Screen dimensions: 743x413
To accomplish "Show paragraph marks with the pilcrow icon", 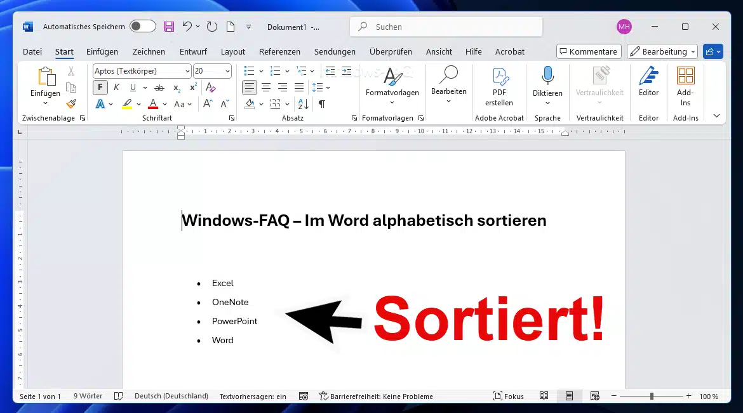I will (x=322, y=104).
